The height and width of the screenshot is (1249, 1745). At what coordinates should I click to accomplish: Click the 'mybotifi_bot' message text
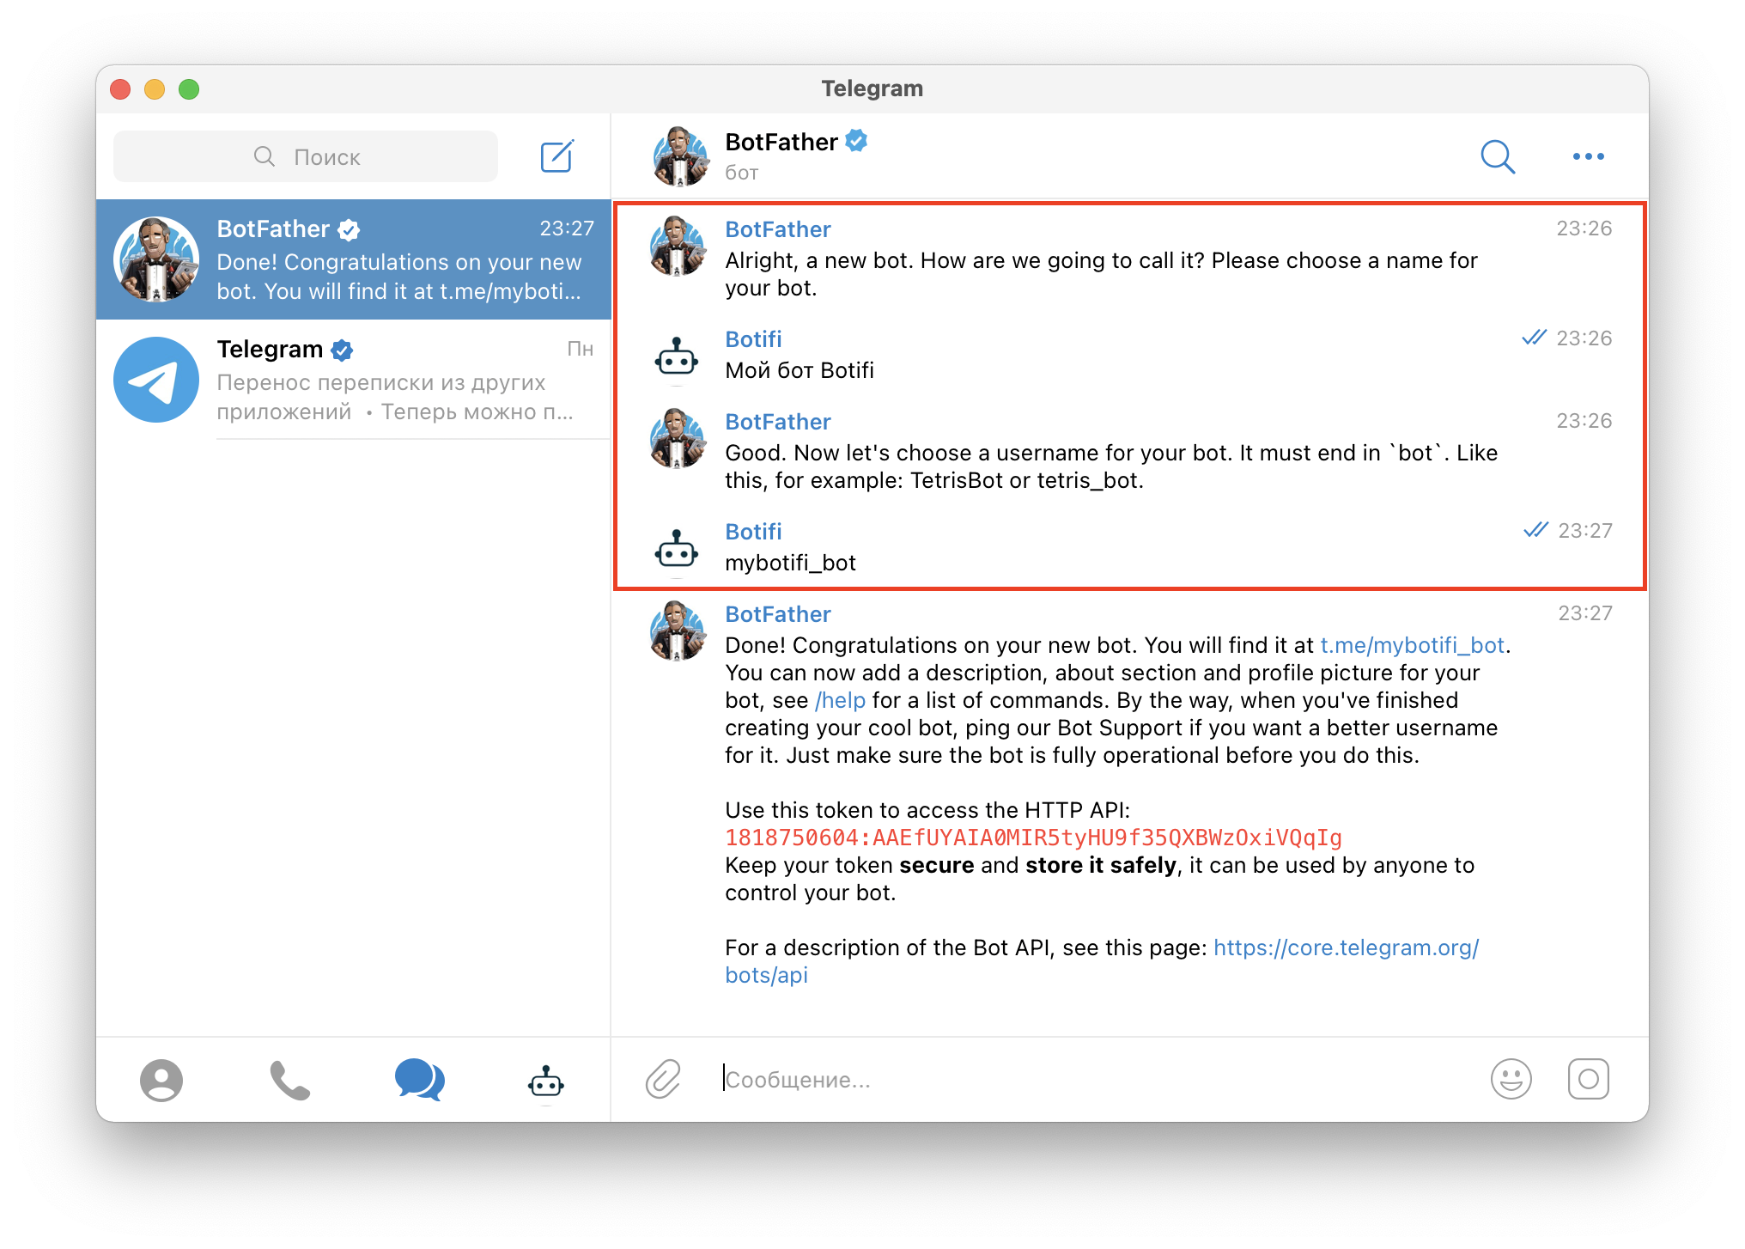point(790,563)
